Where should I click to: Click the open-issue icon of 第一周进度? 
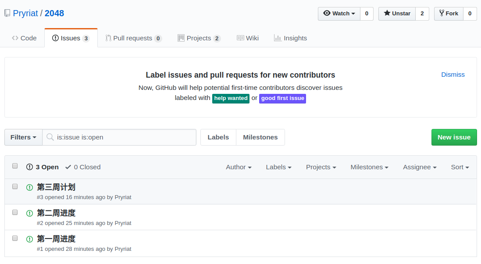pos(29,239)
